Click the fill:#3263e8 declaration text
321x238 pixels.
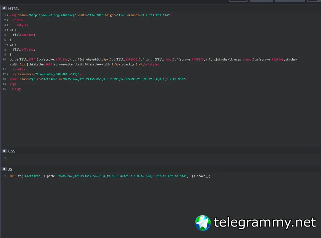tap(24, 35)
